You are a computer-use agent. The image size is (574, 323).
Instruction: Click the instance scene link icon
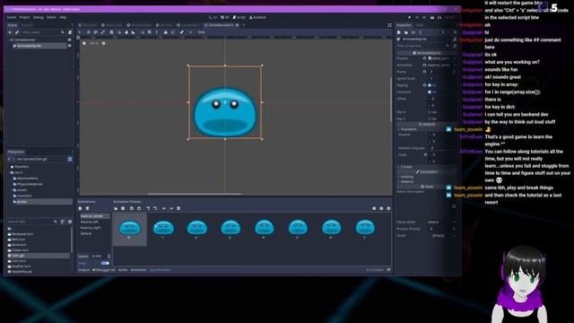click(x=17, y=32)
